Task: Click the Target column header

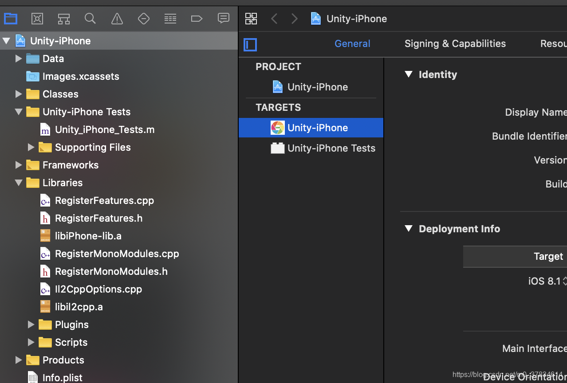Action: tap(548, 256)
